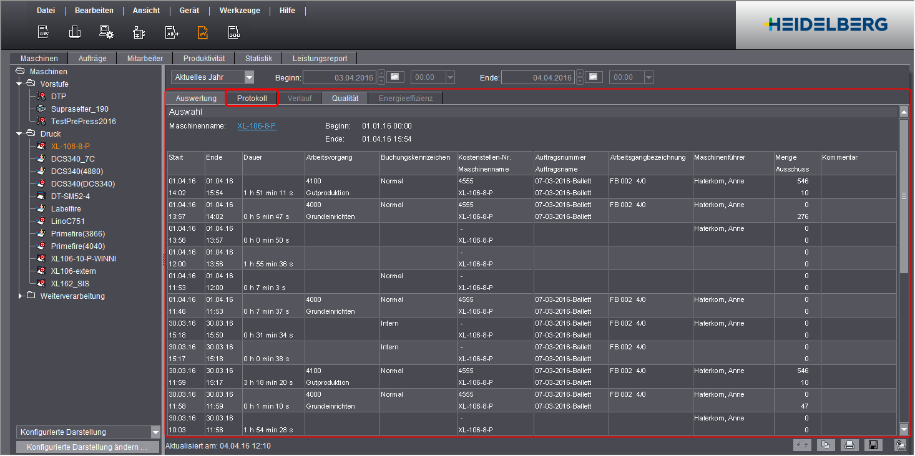Collapse the Druck tree node

[20, 133]
